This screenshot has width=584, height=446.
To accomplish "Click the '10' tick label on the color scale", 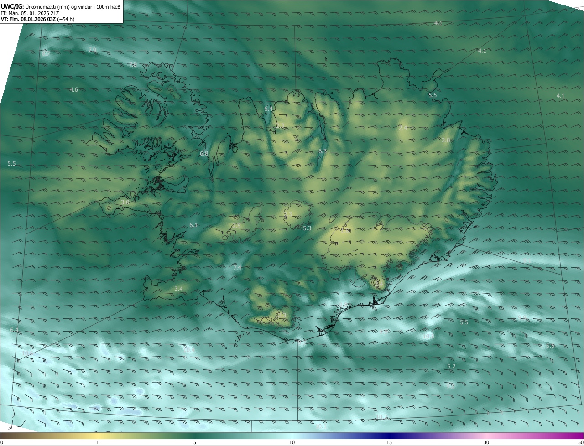I will pyautogui.click(x=292, y=443).
